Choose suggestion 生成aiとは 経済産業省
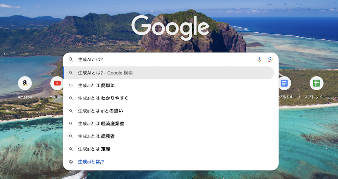The image size is (338, 179). tap(169, 124)
